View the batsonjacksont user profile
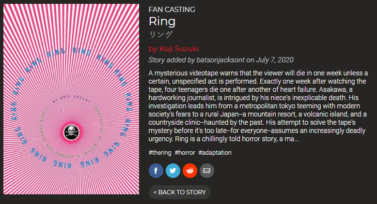This screenshot has width=377, height=204. (220, 60)
